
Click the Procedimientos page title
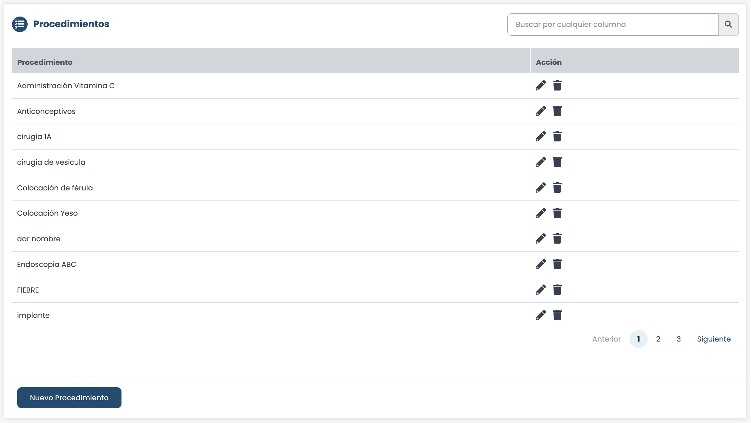click(x=71, y=24)
